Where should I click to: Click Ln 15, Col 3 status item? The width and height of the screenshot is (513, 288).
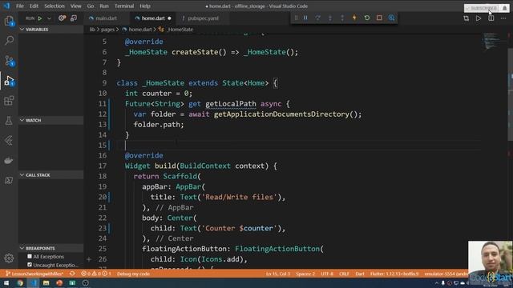point(278,274)
